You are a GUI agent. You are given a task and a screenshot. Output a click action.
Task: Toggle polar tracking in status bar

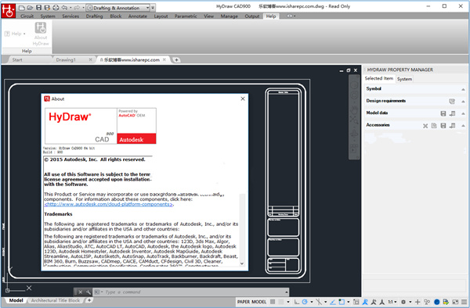(305, 302)
